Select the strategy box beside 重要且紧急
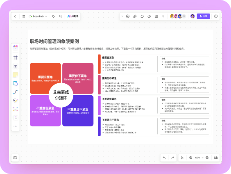 [184, 64]
